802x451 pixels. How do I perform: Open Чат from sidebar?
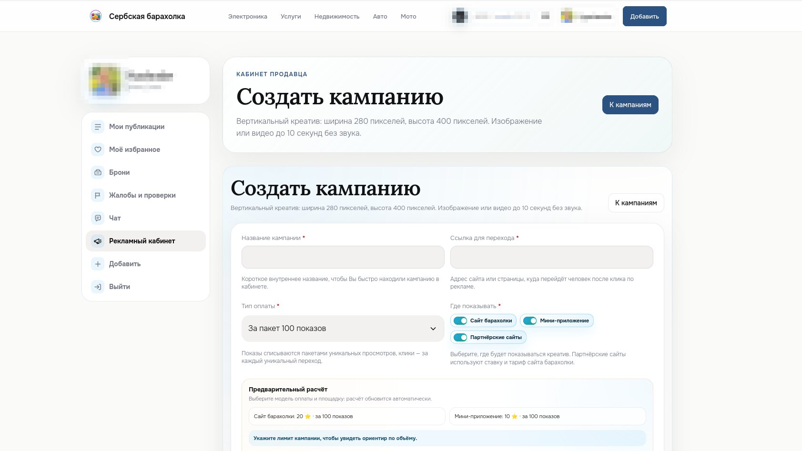coord(146,218)
